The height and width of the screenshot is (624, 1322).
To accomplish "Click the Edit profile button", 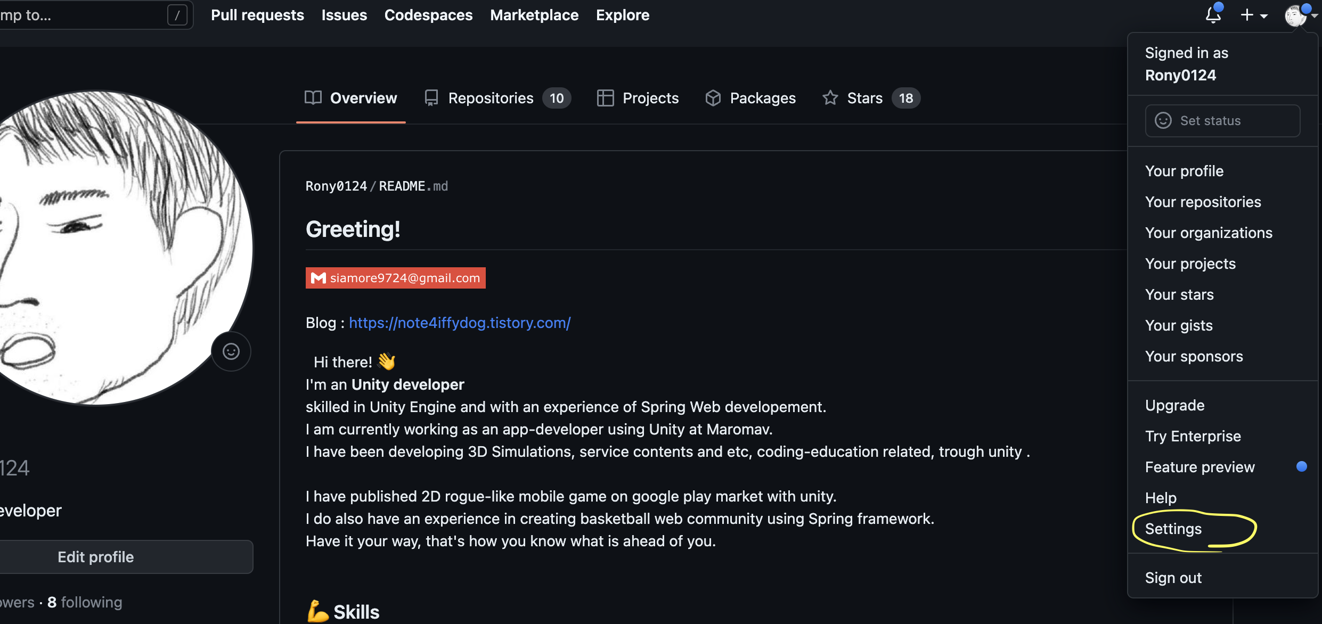I will 126,557.
